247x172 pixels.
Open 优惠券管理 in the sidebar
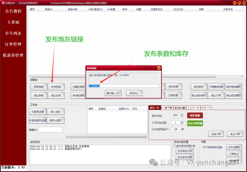click(x=13, y=55)
